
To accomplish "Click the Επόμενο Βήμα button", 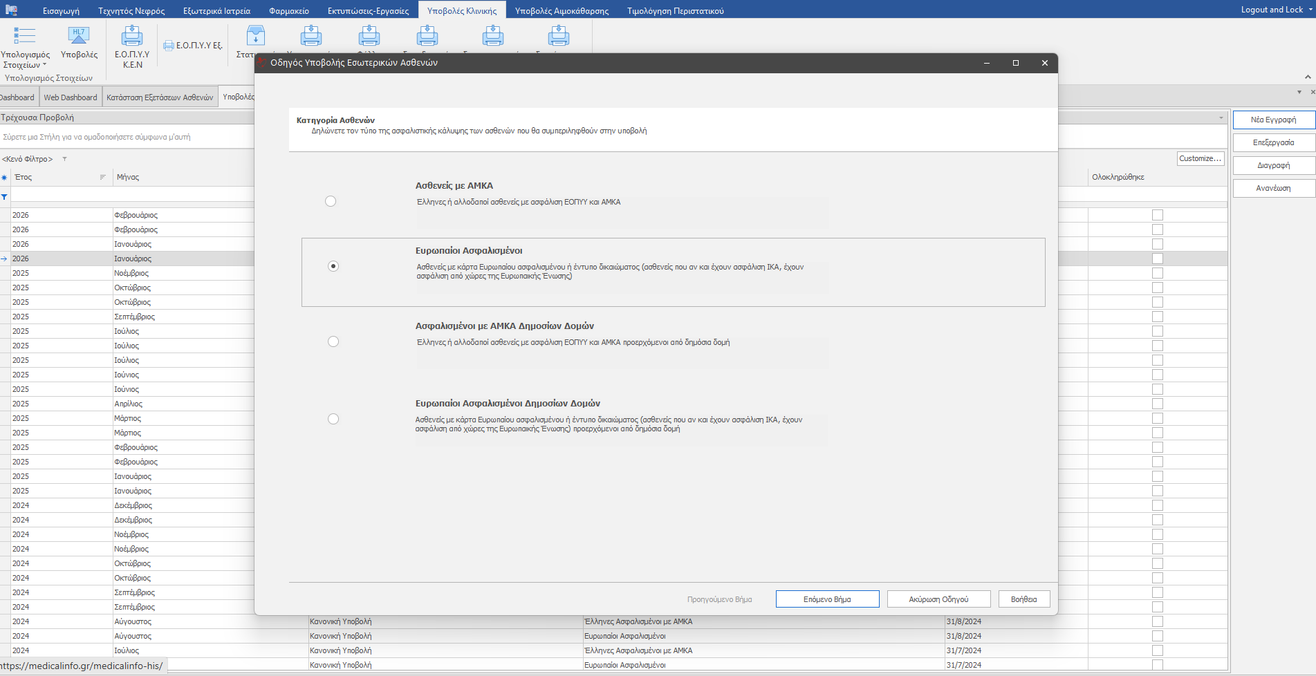I will pyautogui.click(x=827, y=599).
